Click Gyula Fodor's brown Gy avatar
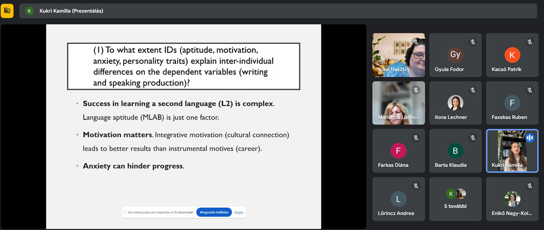 pos(455,55)
